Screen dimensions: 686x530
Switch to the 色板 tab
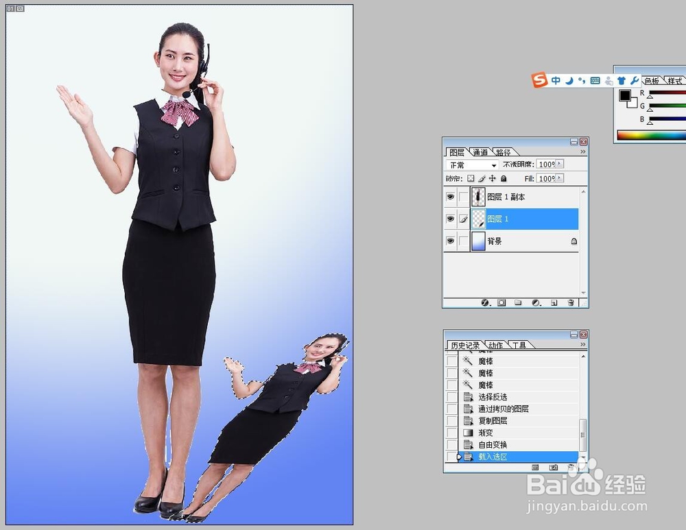pos(652,80)
